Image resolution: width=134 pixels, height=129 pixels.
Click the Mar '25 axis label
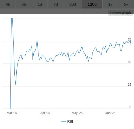pyautogui.click(x=12, y=113)
